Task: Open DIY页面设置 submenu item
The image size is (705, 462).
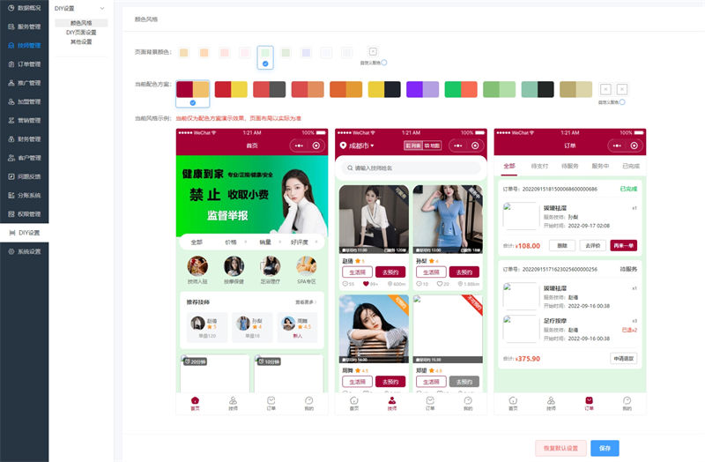Action: click(81, 32)
